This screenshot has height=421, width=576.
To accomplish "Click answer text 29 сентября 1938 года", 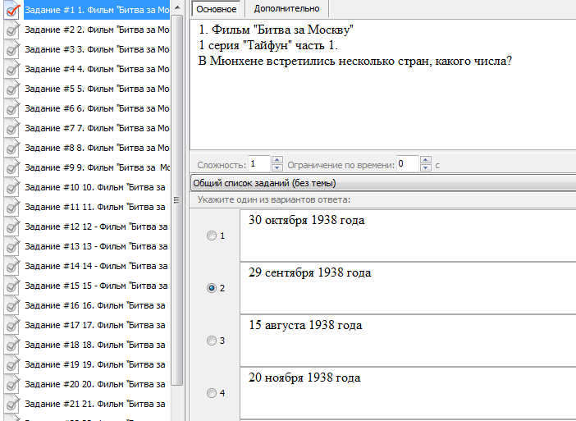I will [309, 272].
